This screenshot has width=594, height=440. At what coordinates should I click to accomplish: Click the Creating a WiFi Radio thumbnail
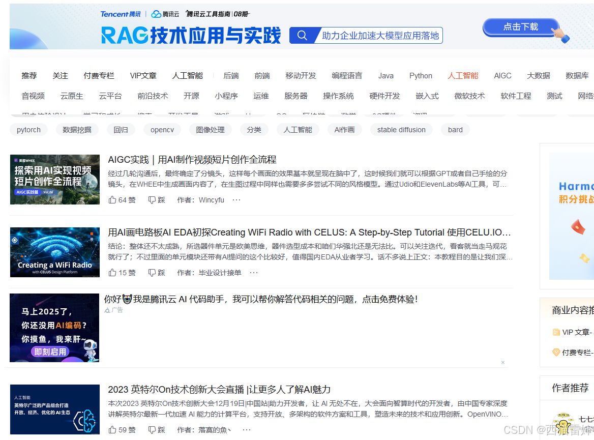[x=55, y=252]
